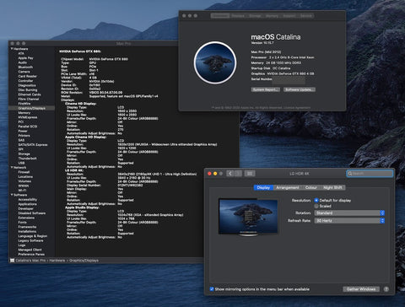Select Disabled Software in the sidebar
This screenshot has height=307, width=405.
tap(32, 213)
